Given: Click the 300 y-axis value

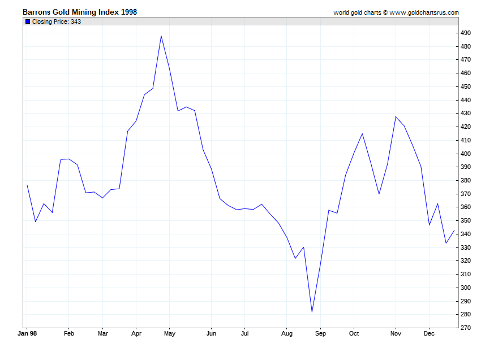Looking at the screenshot, I should pyautogui.click(x=466, y=288).
